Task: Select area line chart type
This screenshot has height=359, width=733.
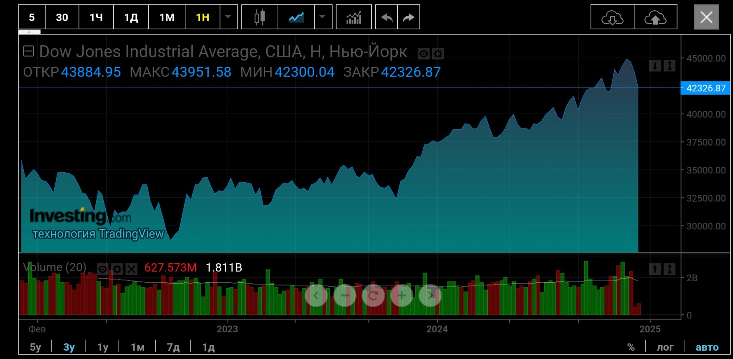Action: [x=296, y=17]
